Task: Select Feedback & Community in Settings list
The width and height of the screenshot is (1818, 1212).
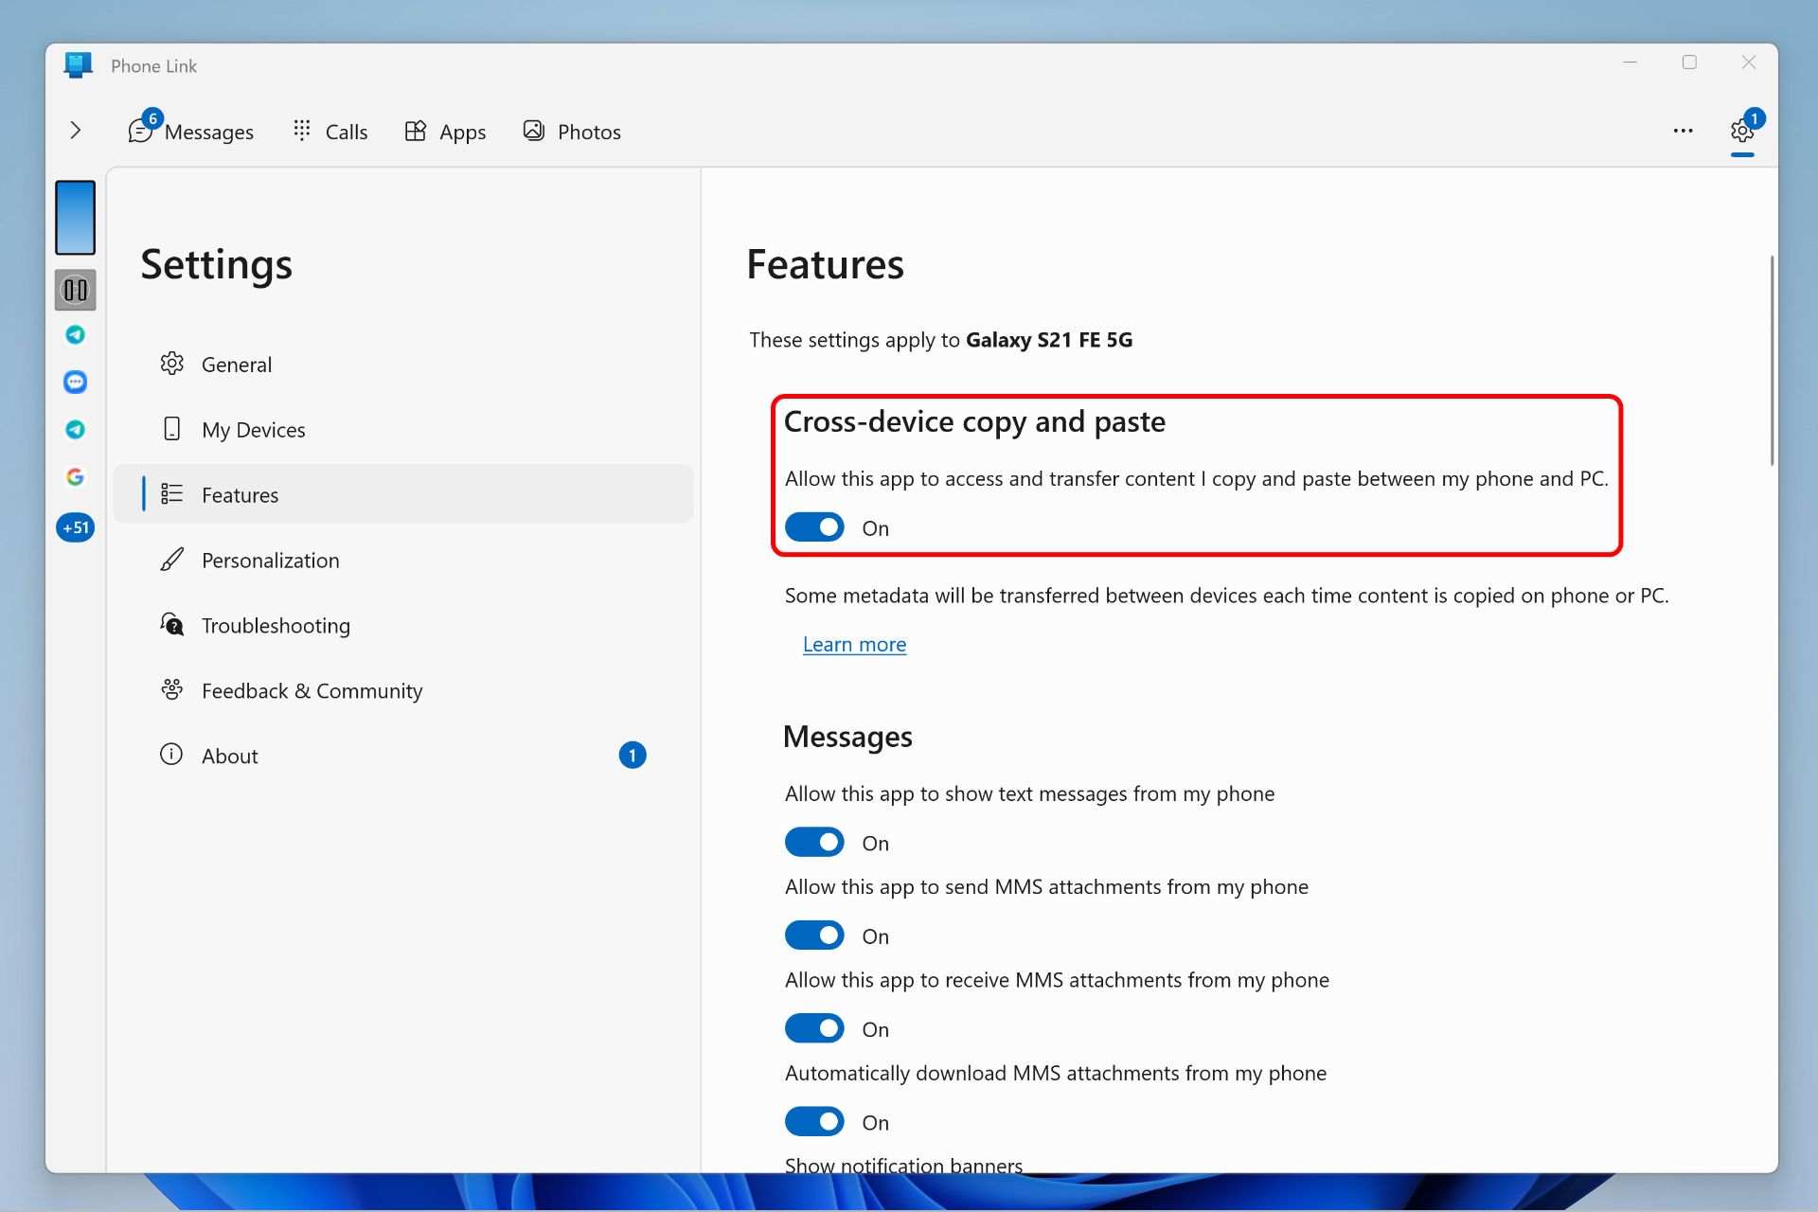Action: point(403,690)
